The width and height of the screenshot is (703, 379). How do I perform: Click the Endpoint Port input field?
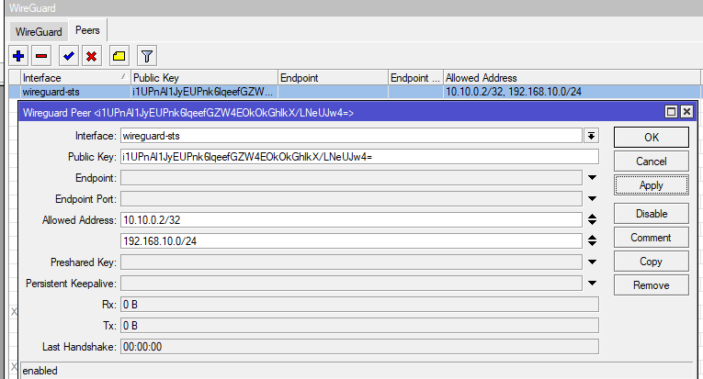coord(351,198)
